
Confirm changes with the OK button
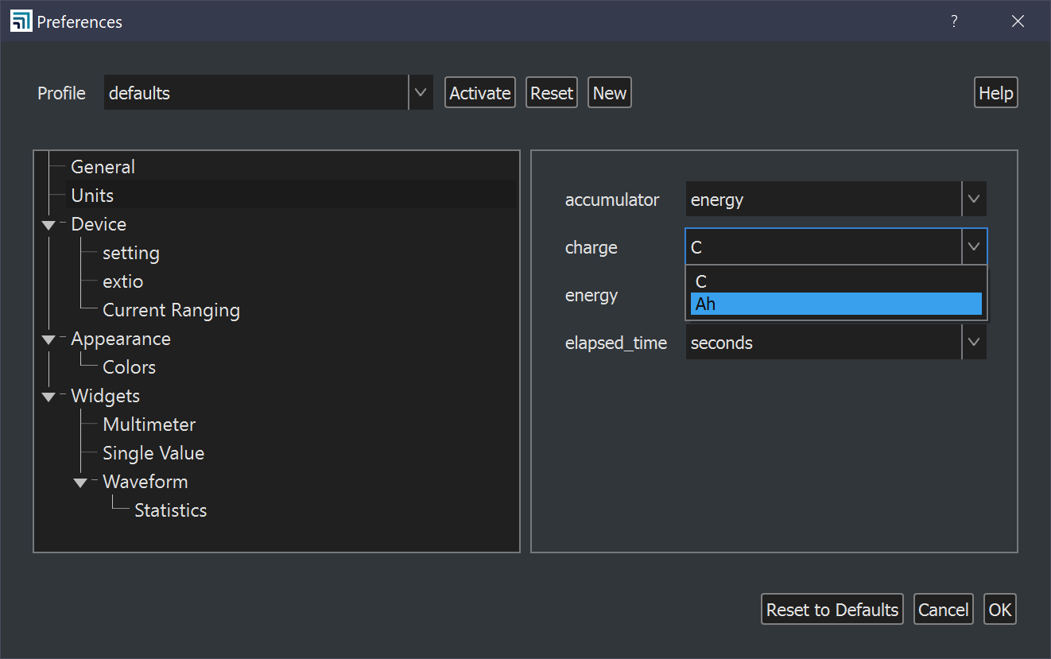999,609
